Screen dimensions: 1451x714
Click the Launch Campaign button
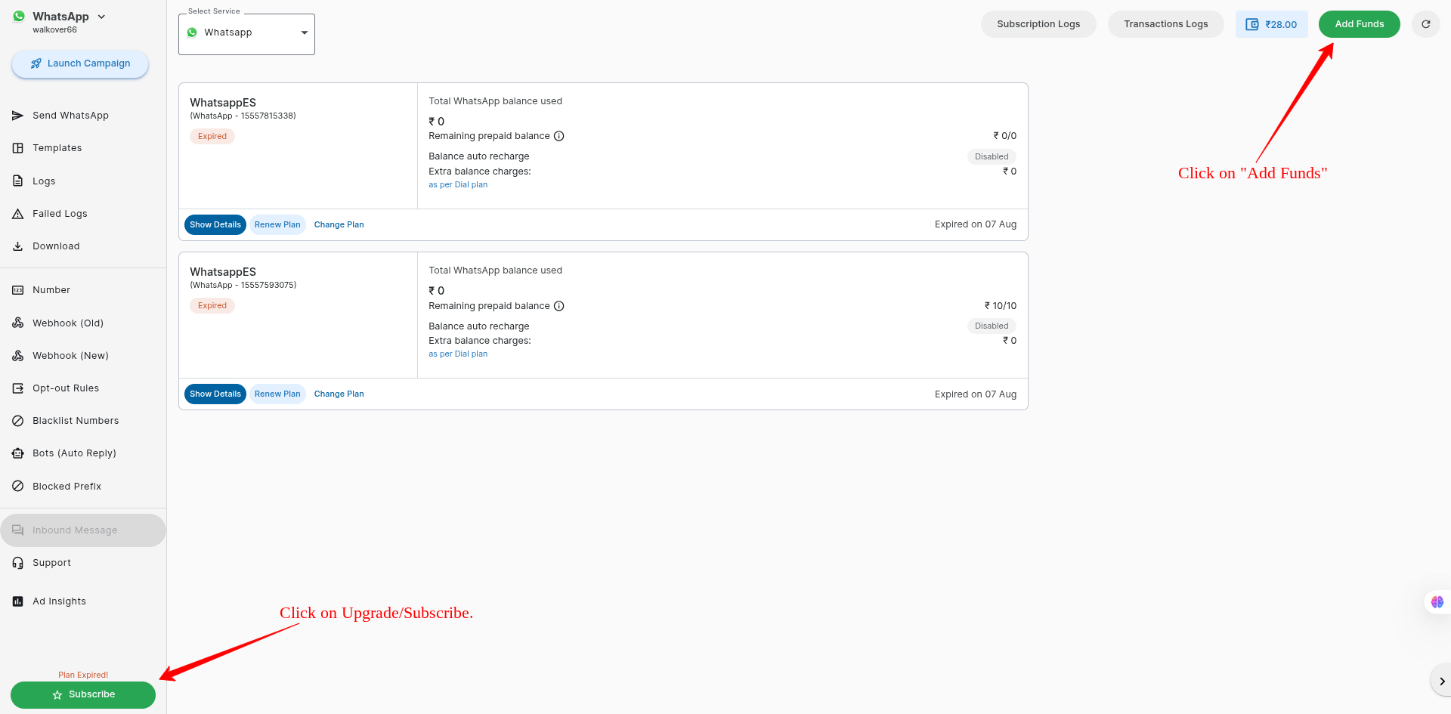click(80, 63)
